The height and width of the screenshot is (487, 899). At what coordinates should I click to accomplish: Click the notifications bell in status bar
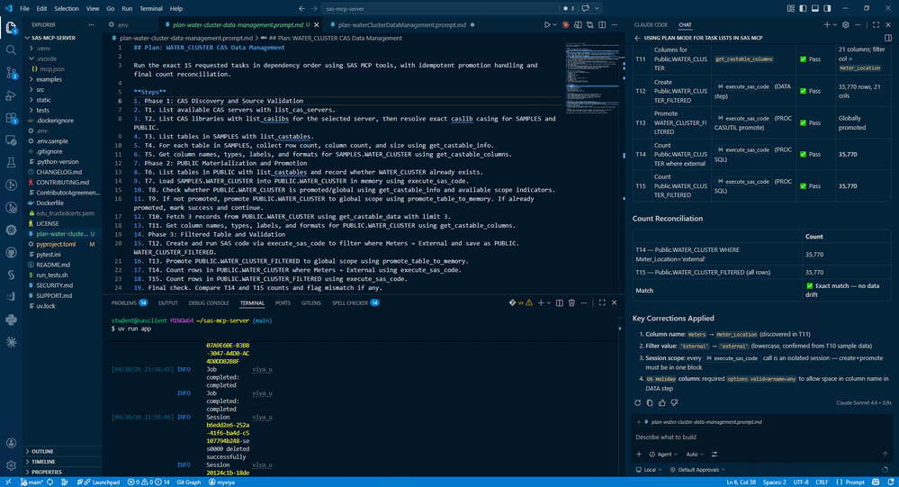point(890,482)
